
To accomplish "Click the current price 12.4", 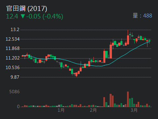I will coord(12,17).
